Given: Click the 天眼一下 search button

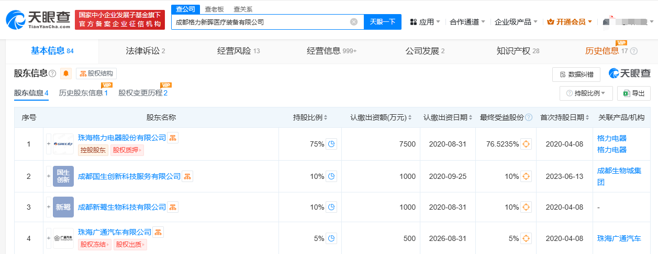Looking at the screenshot, I should pyautogui.click(x=382, y=22).
